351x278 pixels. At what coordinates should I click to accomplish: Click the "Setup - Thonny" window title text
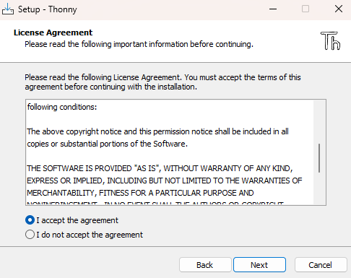[x=48, y=9]
